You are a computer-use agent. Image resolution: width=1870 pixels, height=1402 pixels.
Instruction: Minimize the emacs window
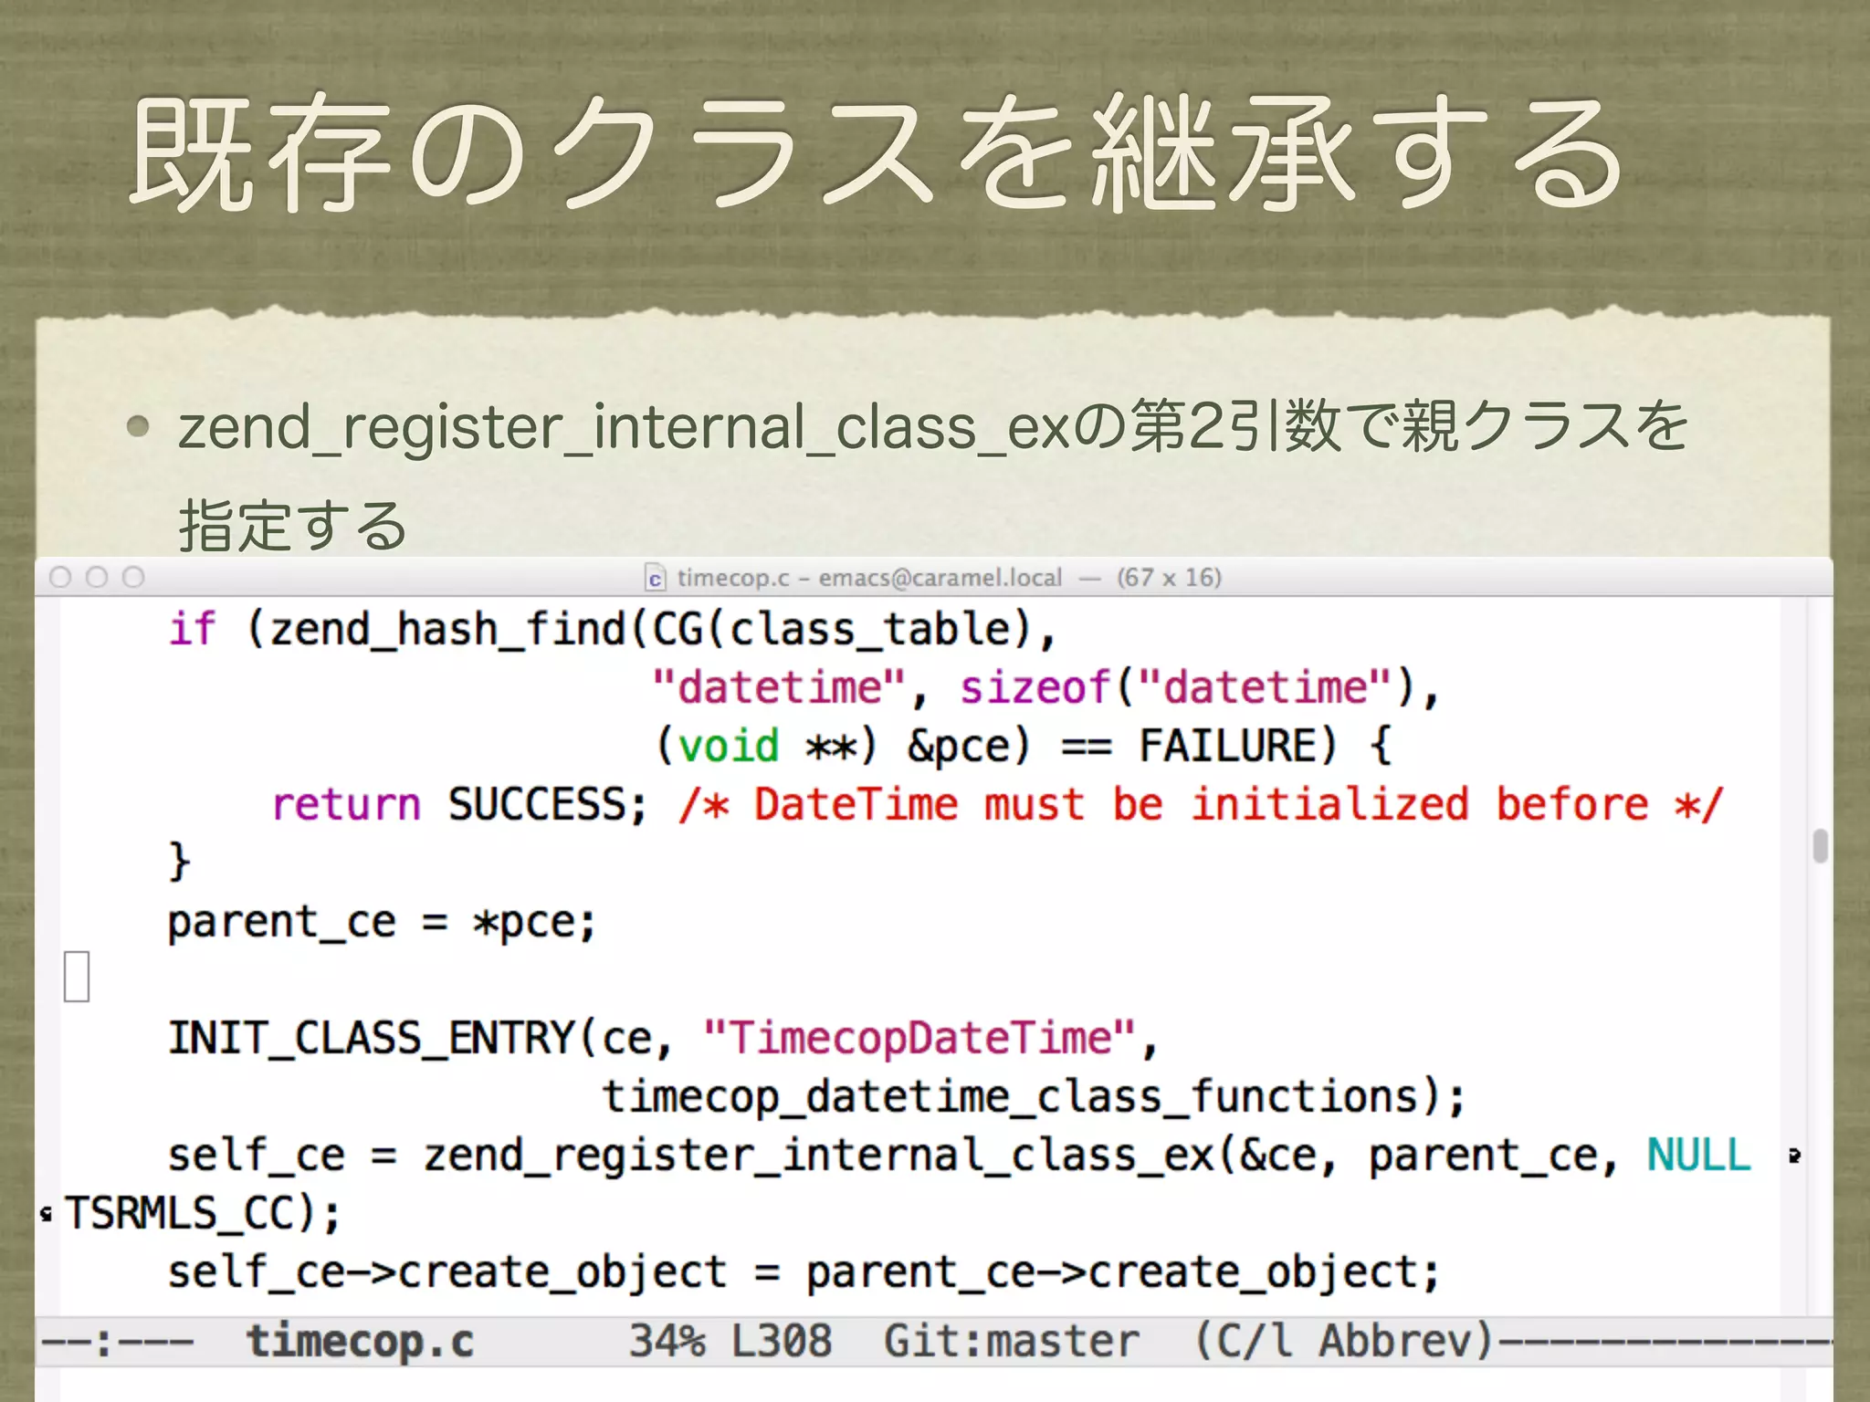click(x=97, y=577)
